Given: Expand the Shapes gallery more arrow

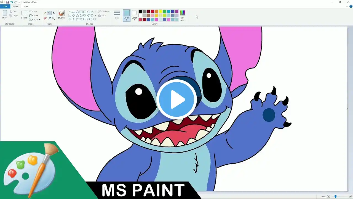Looking at the screenshot, I should coord(95,19).
